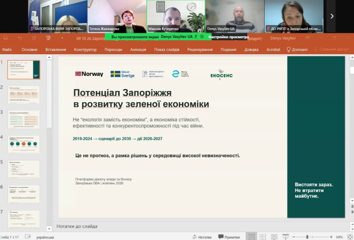354x240 pixels.
Task: Open the Переходи tab
Action: (113, 50)
